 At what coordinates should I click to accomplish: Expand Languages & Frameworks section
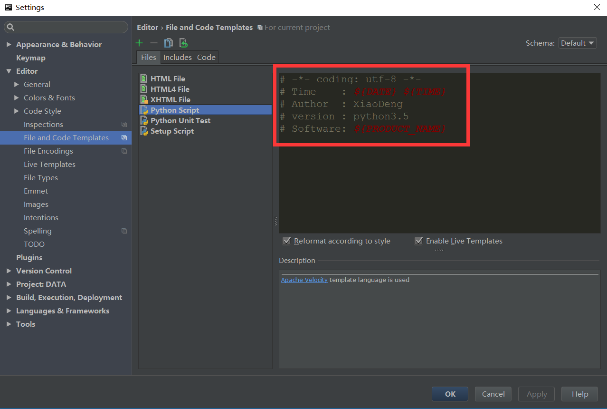click(x=9, y=311)
